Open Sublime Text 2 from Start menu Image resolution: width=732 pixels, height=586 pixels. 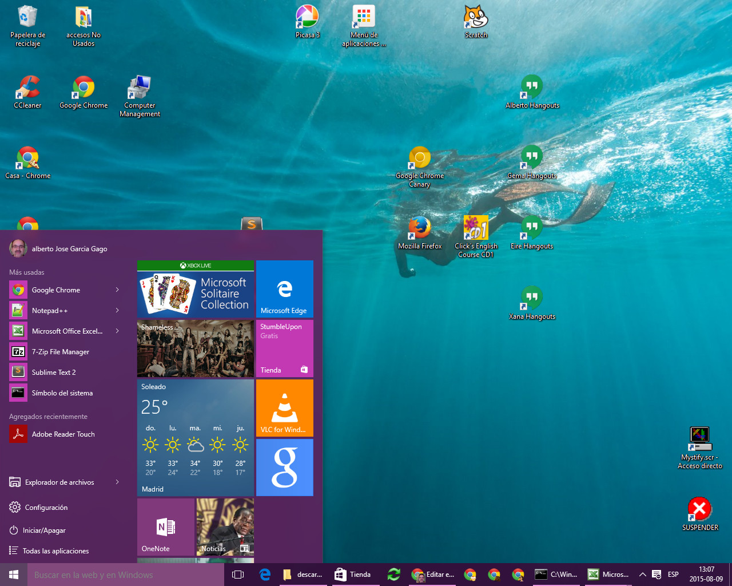point(54,373)
